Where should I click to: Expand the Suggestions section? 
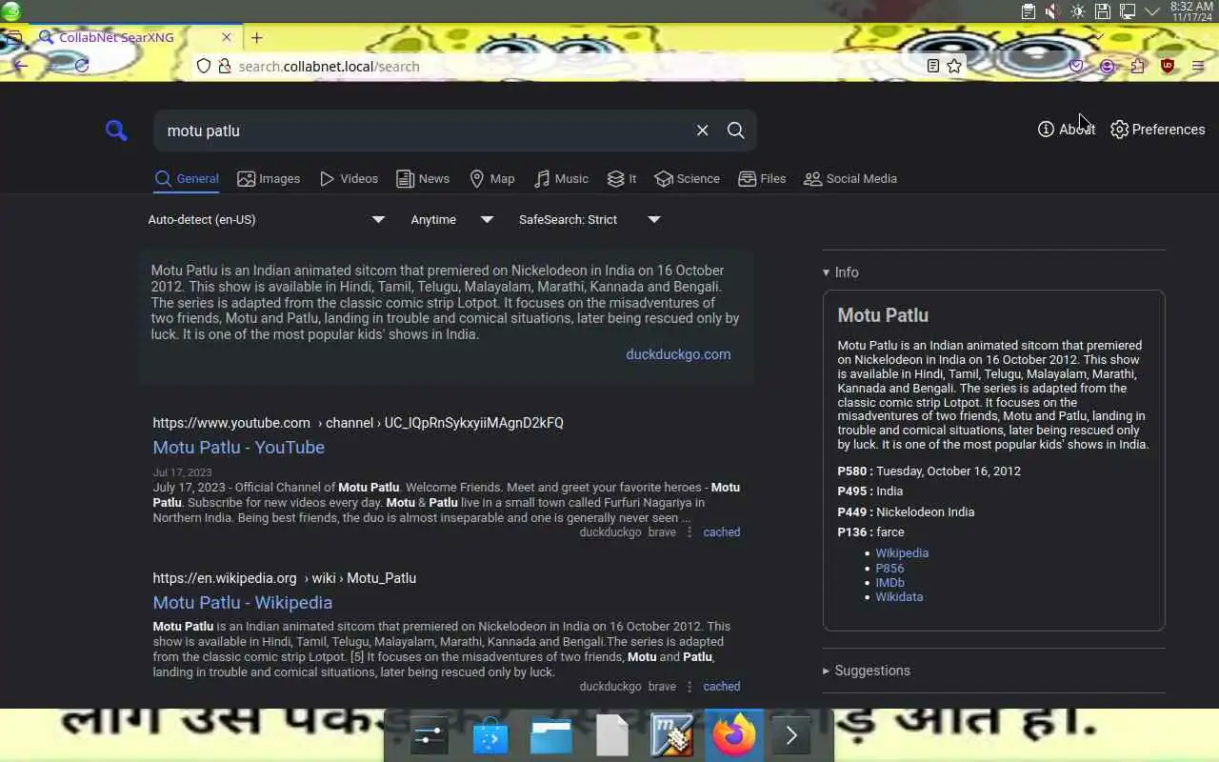(x=867, y=671)
